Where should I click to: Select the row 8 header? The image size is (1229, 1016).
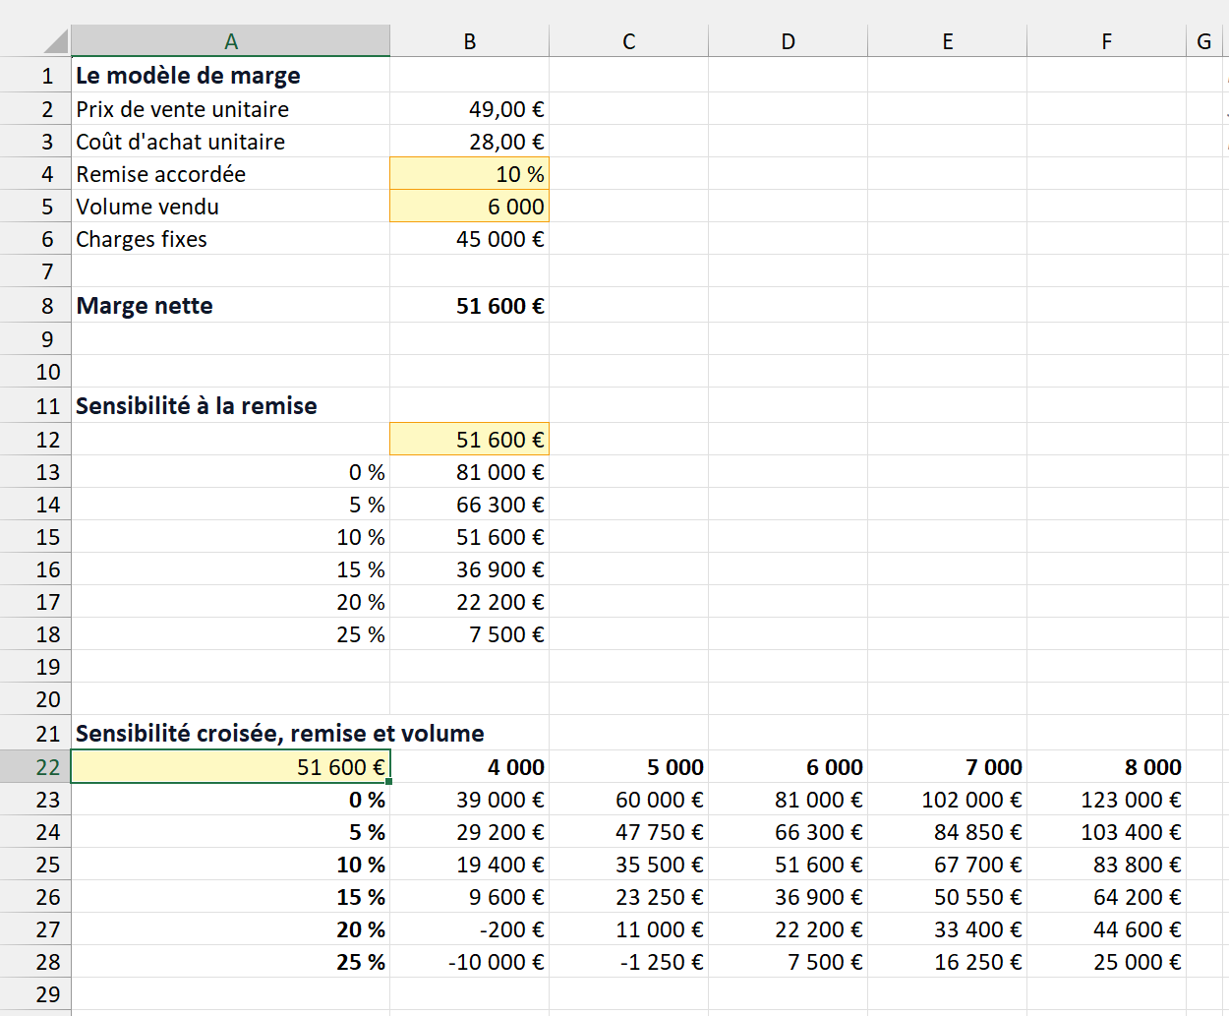point(35,306)
